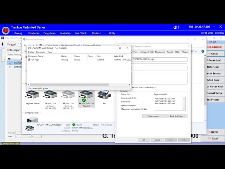The image size is (225, 169).
Task: Click the plus icon beside Tanggal
Action: [2, 44]
